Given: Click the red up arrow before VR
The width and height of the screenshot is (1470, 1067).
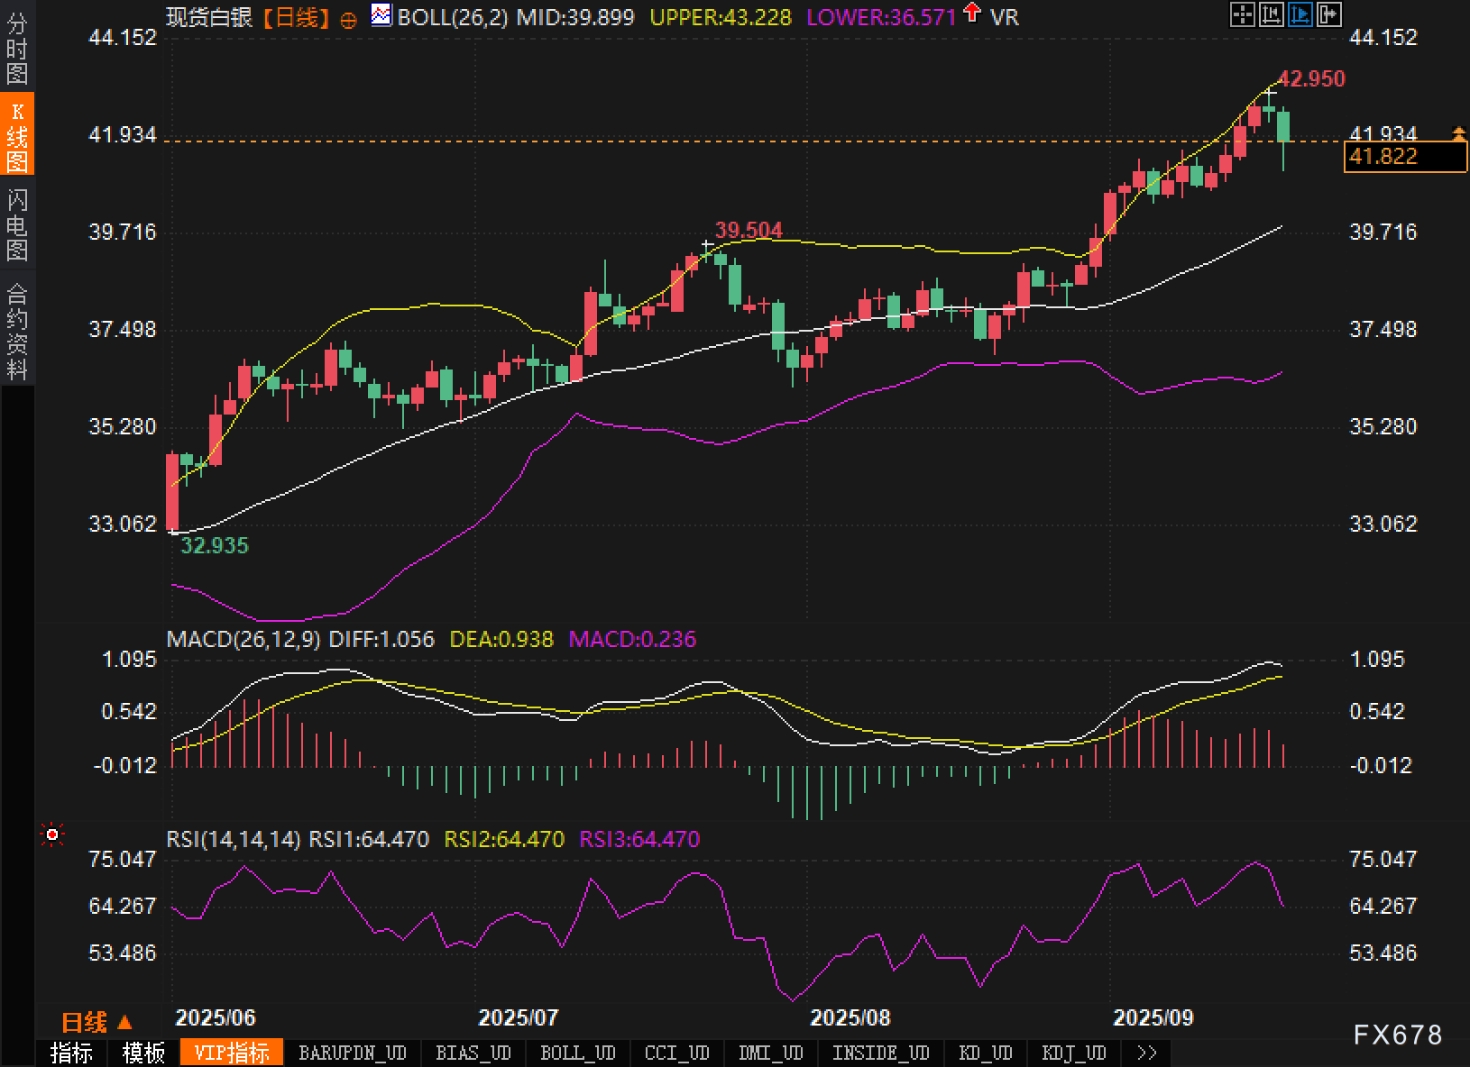Looking at the screenshot, I should tap(972, 14).
